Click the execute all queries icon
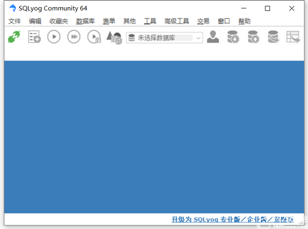The image size is (308, 229). [x=74, y=37]
